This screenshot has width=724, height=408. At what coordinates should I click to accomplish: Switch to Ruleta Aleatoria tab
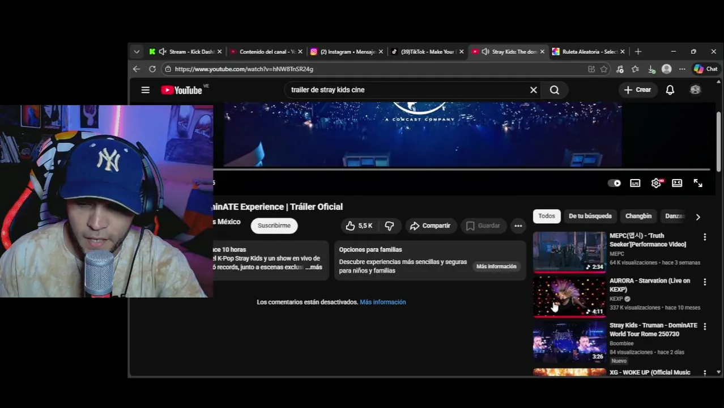coord(589,52)
